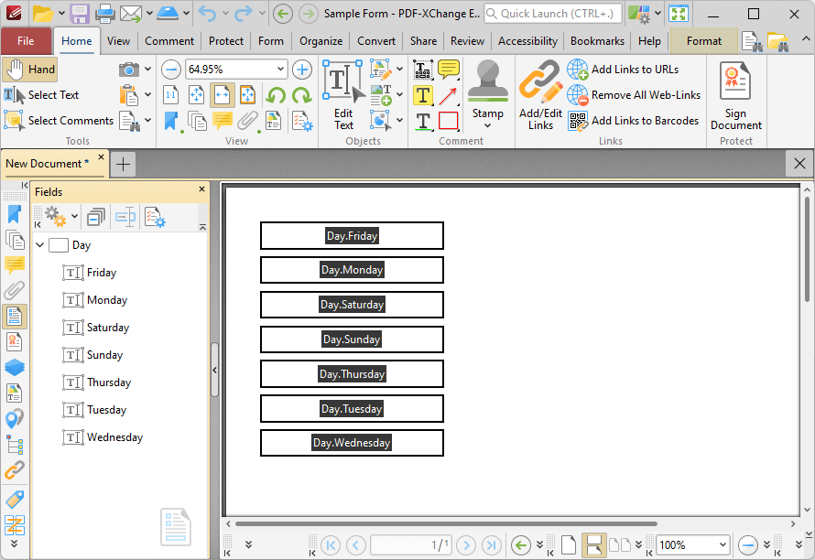This screenshot has width=815, height=560.
Task: Click the Print icon in quick toolbar
Action: point(105,14)
